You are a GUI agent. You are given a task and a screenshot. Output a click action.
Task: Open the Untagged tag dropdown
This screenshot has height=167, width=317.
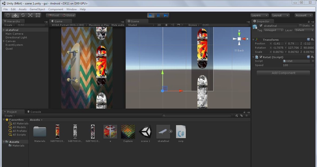coord(273,30)
